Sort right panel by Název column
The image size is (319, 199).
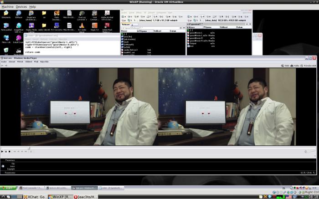pos(195,27)
